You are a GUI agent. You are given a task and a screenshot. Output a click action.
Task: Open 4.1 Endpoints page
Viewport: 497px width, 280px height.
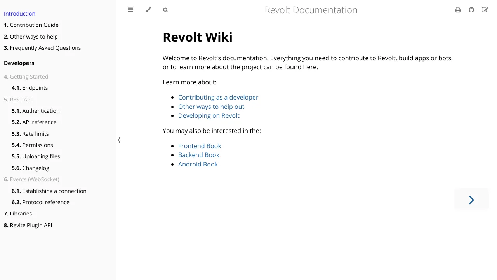(30, 88)
